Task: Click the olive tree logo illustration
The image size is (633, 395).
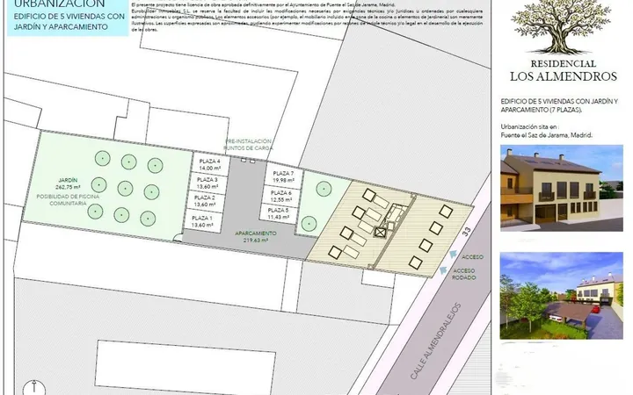Action: 561,27
